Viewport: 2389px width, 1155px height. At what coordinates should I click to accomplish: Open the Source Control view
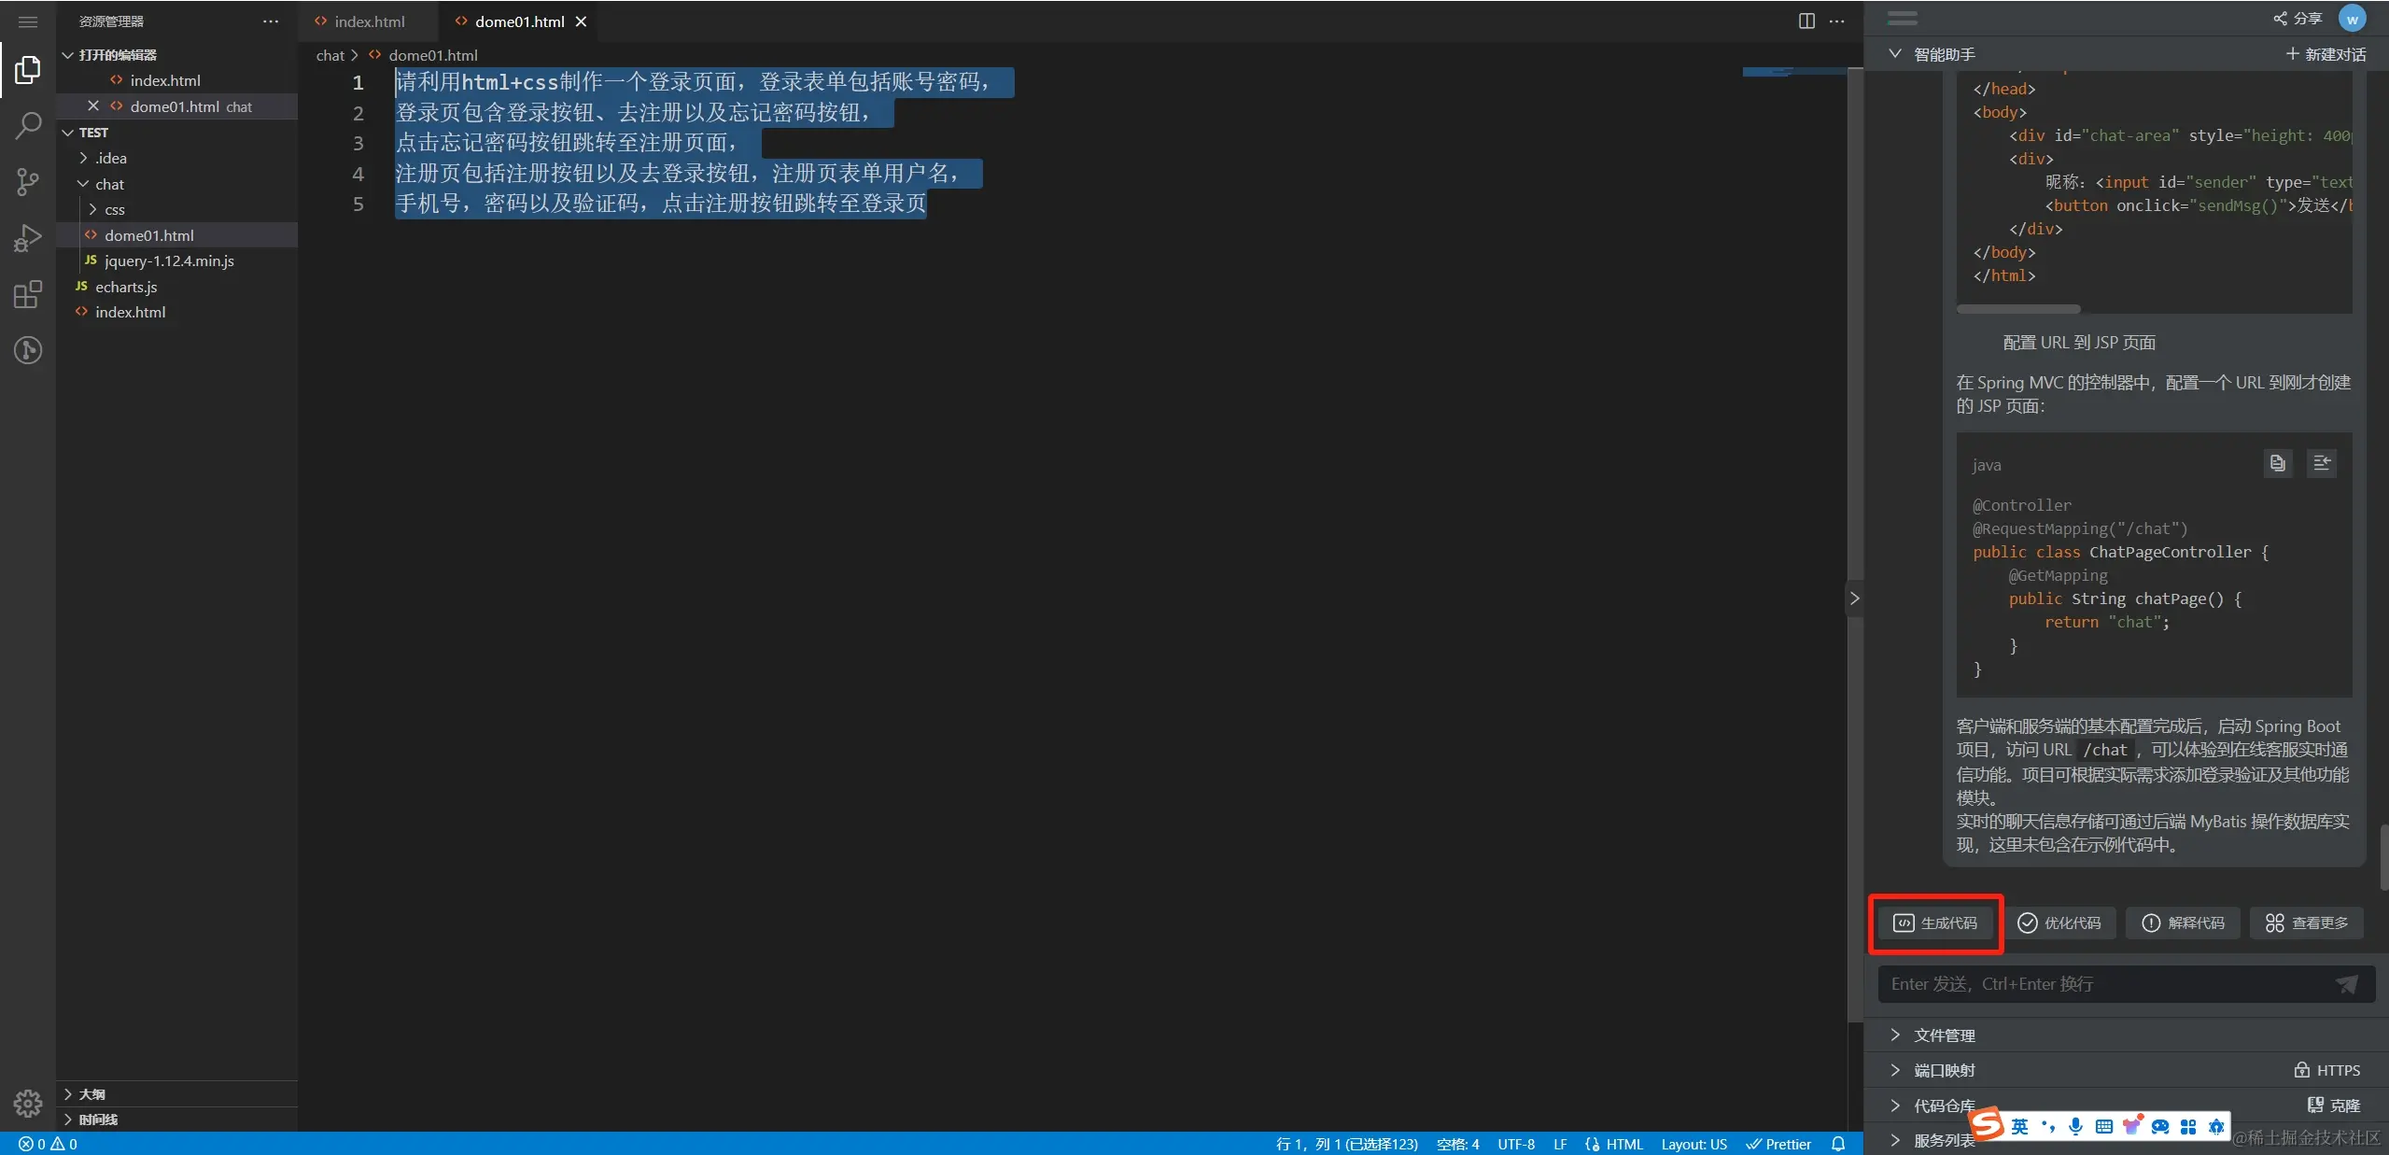(x=28, y=181)
